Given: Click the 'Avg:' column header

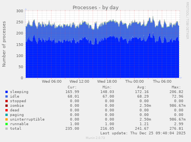Looking at the screenshot, I should (x=141, y=87).
